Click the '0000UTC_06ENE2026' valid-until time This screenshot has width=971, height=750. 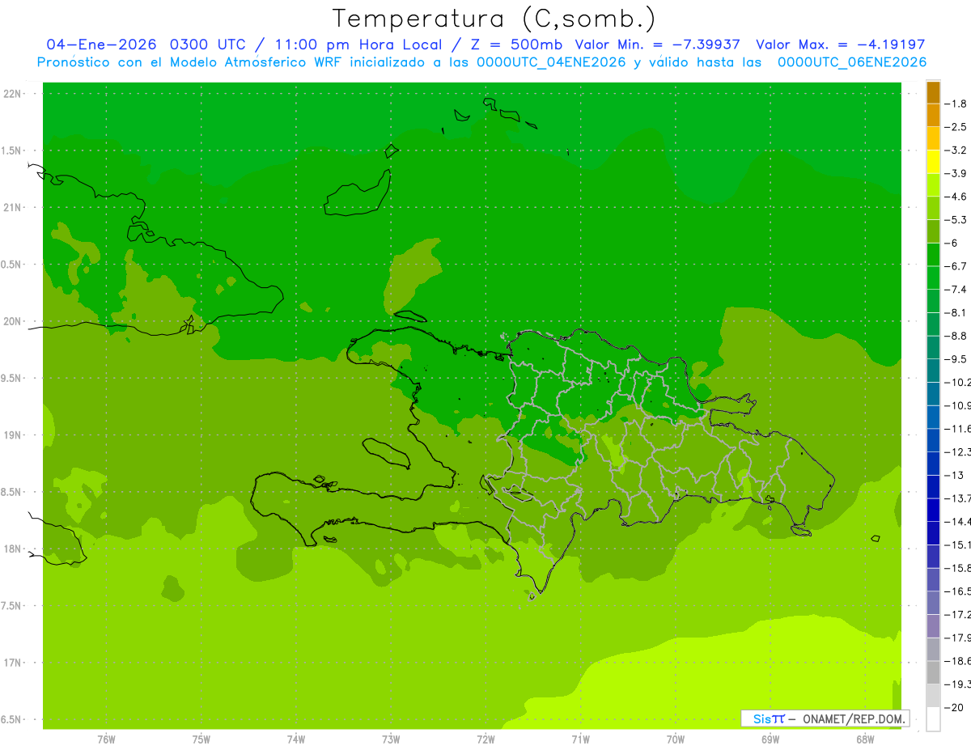tap(852, 62)
